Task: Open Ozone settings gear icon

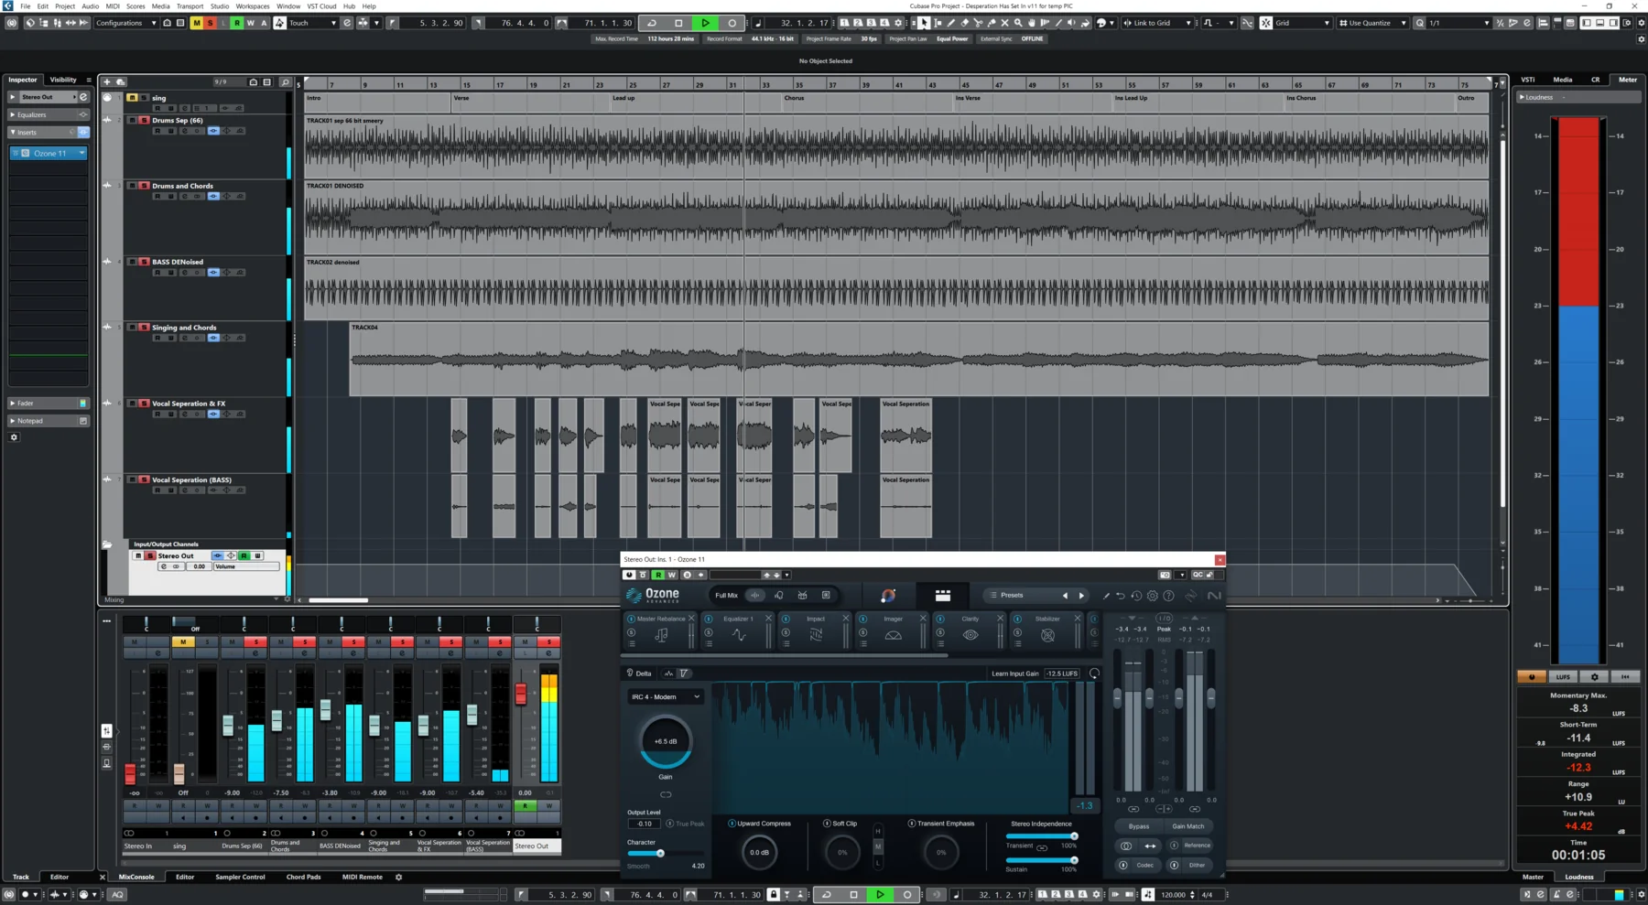Action: point(1153,596)
